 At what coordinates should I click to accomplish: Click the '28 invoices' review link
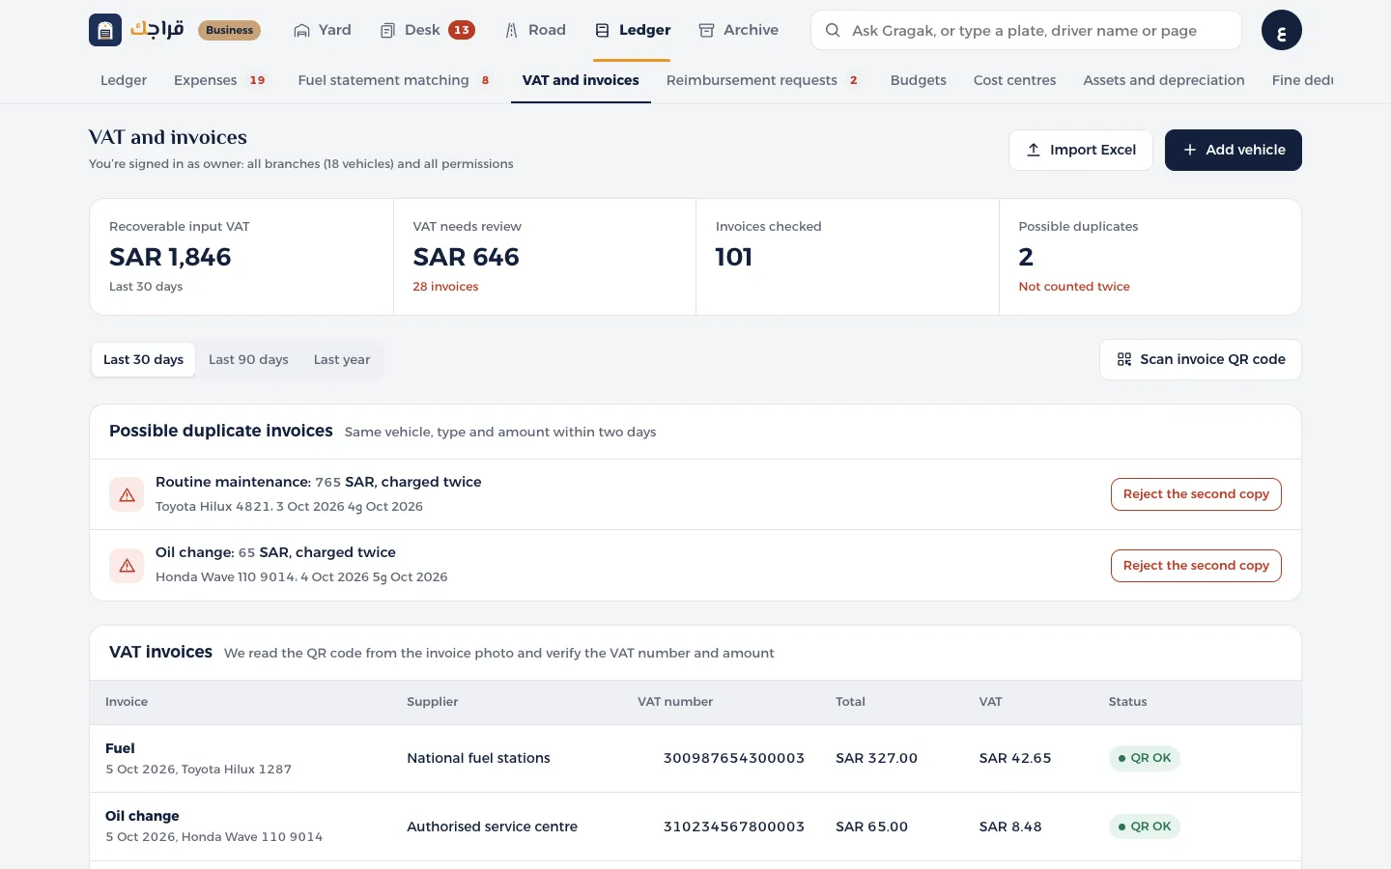tap(445, 287)
